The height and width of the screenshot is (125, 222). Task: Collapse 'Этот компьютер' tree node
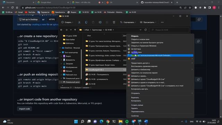(60, 52)
